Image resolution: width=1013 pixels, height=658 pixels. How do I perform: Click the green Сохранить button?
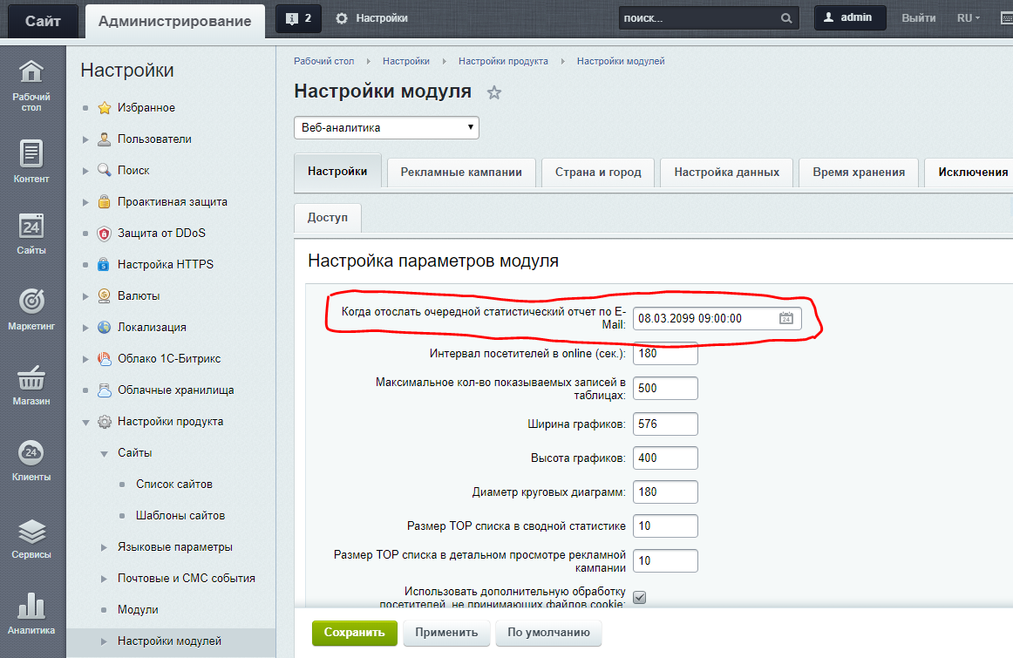[x=355, y=633]
